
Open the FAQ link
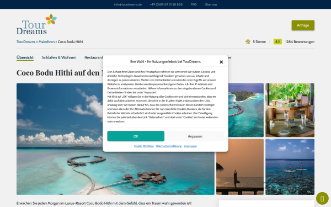tap(194, 4)
